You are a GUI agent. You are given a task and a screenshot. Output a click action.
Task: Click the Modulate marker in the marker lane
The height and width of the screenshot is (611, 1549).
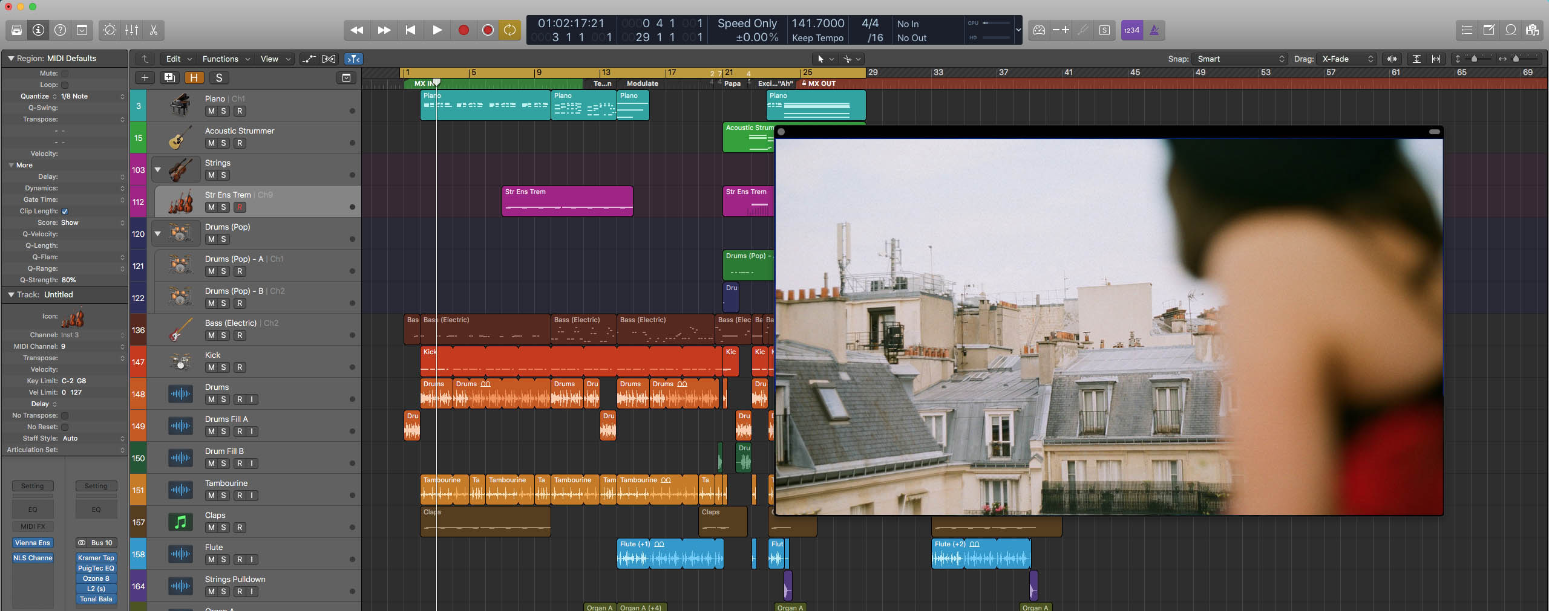pos(643,83)
